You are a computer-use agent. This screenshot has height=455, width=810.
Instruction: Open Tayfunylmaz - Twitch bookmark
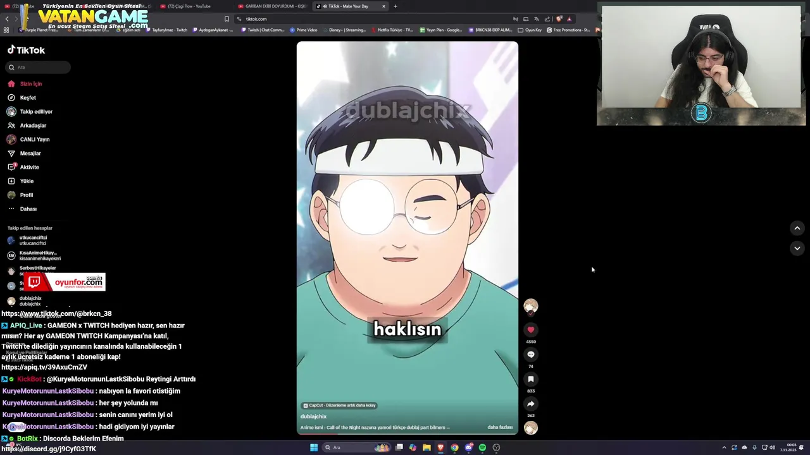(x=167, y=30)
